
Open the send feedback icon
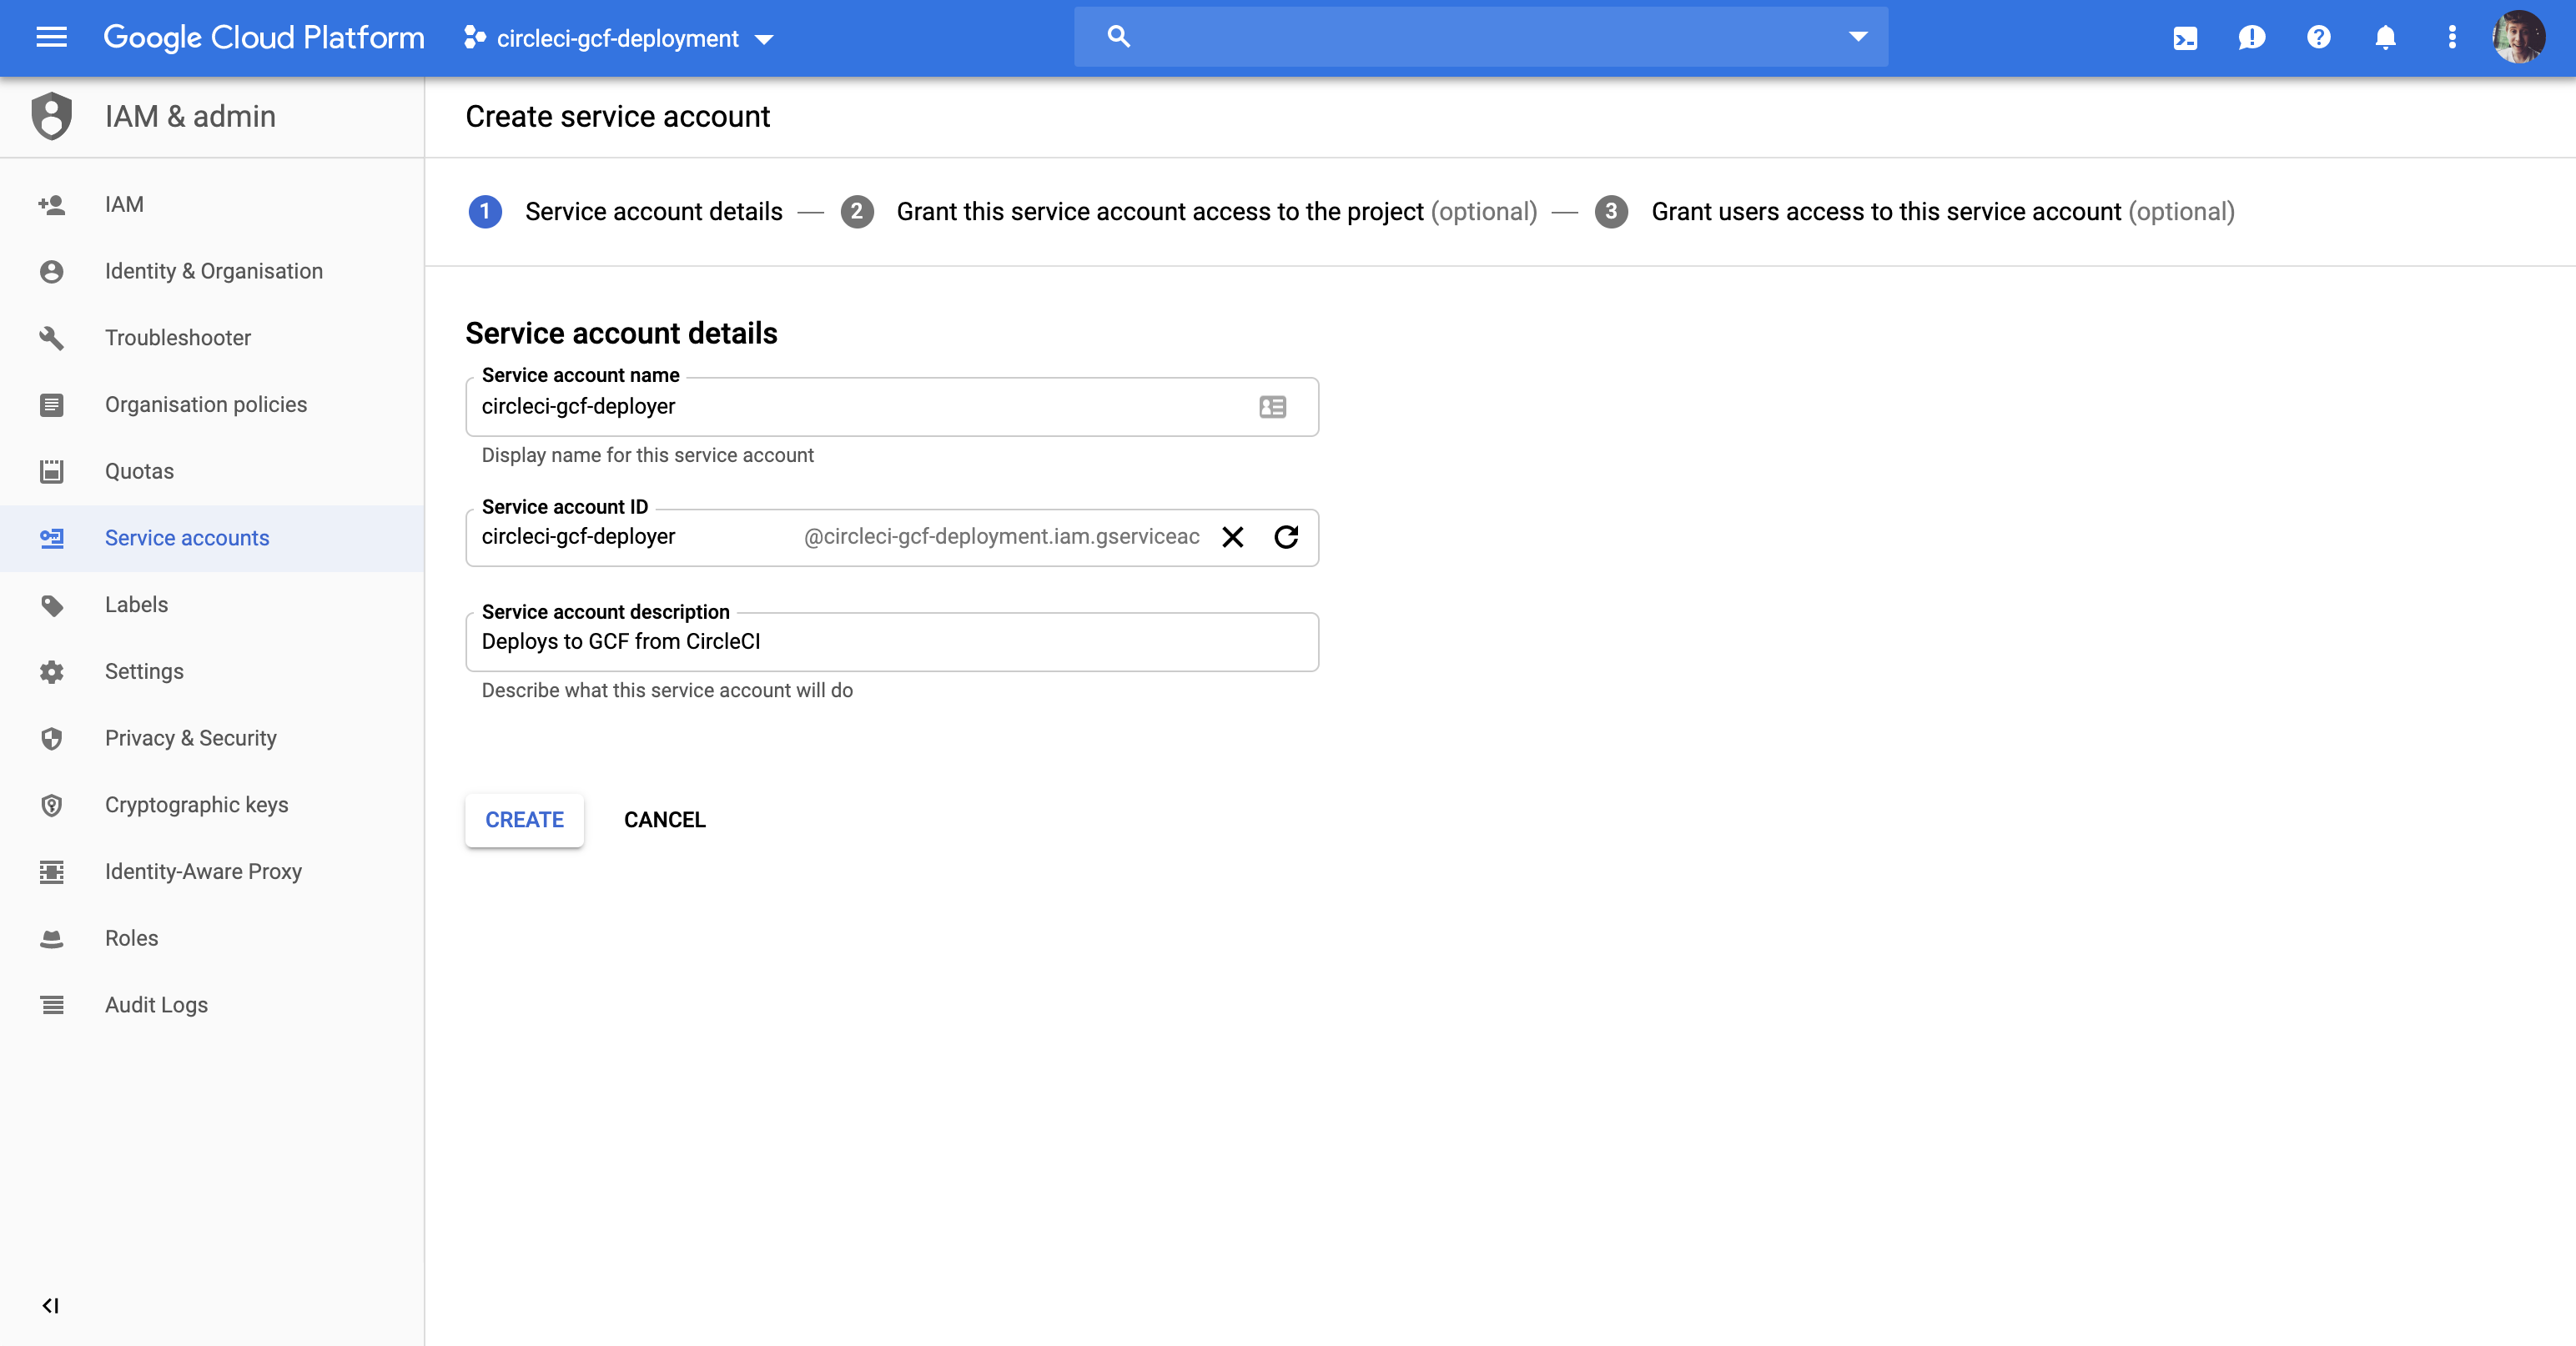[x=2251, y=38]
